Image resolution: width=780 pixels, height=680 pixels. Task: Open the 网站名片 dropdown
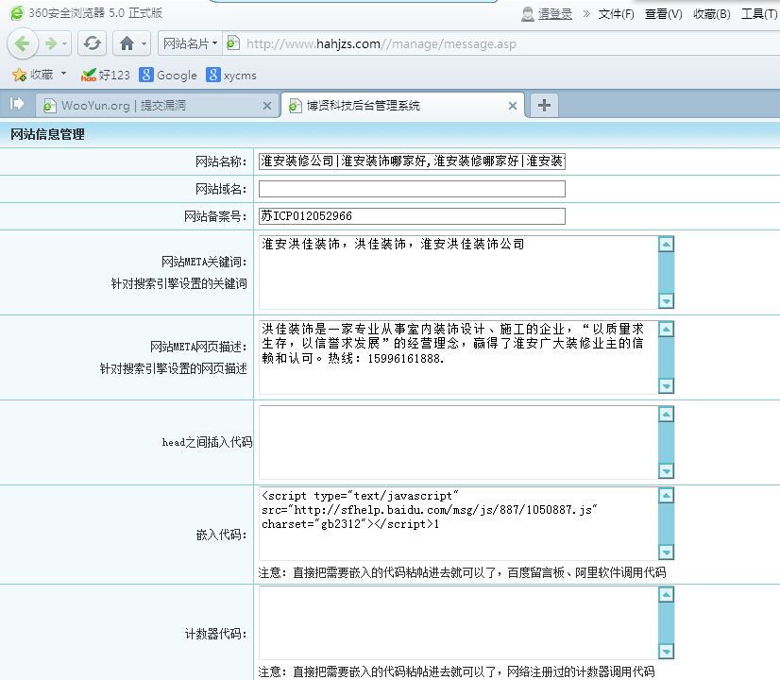190,43
